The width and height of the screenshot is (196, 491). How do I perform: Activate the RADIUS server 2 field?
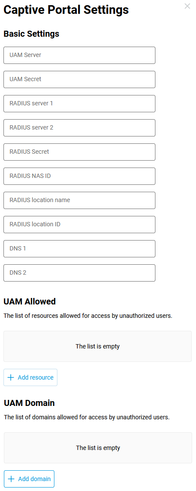coord(79,128)
